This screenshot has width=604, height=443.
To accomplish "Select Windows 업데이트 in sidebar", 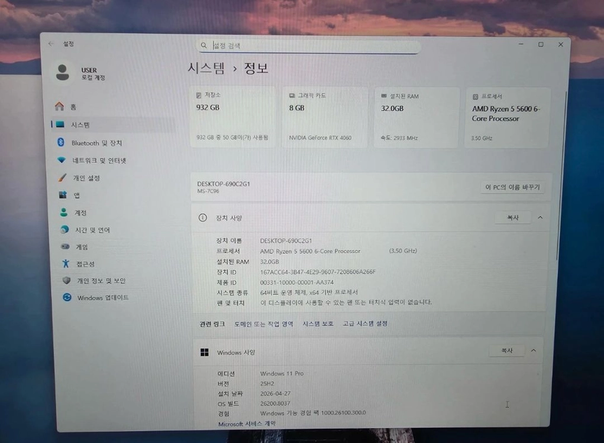I will click(x=119, y=297).
